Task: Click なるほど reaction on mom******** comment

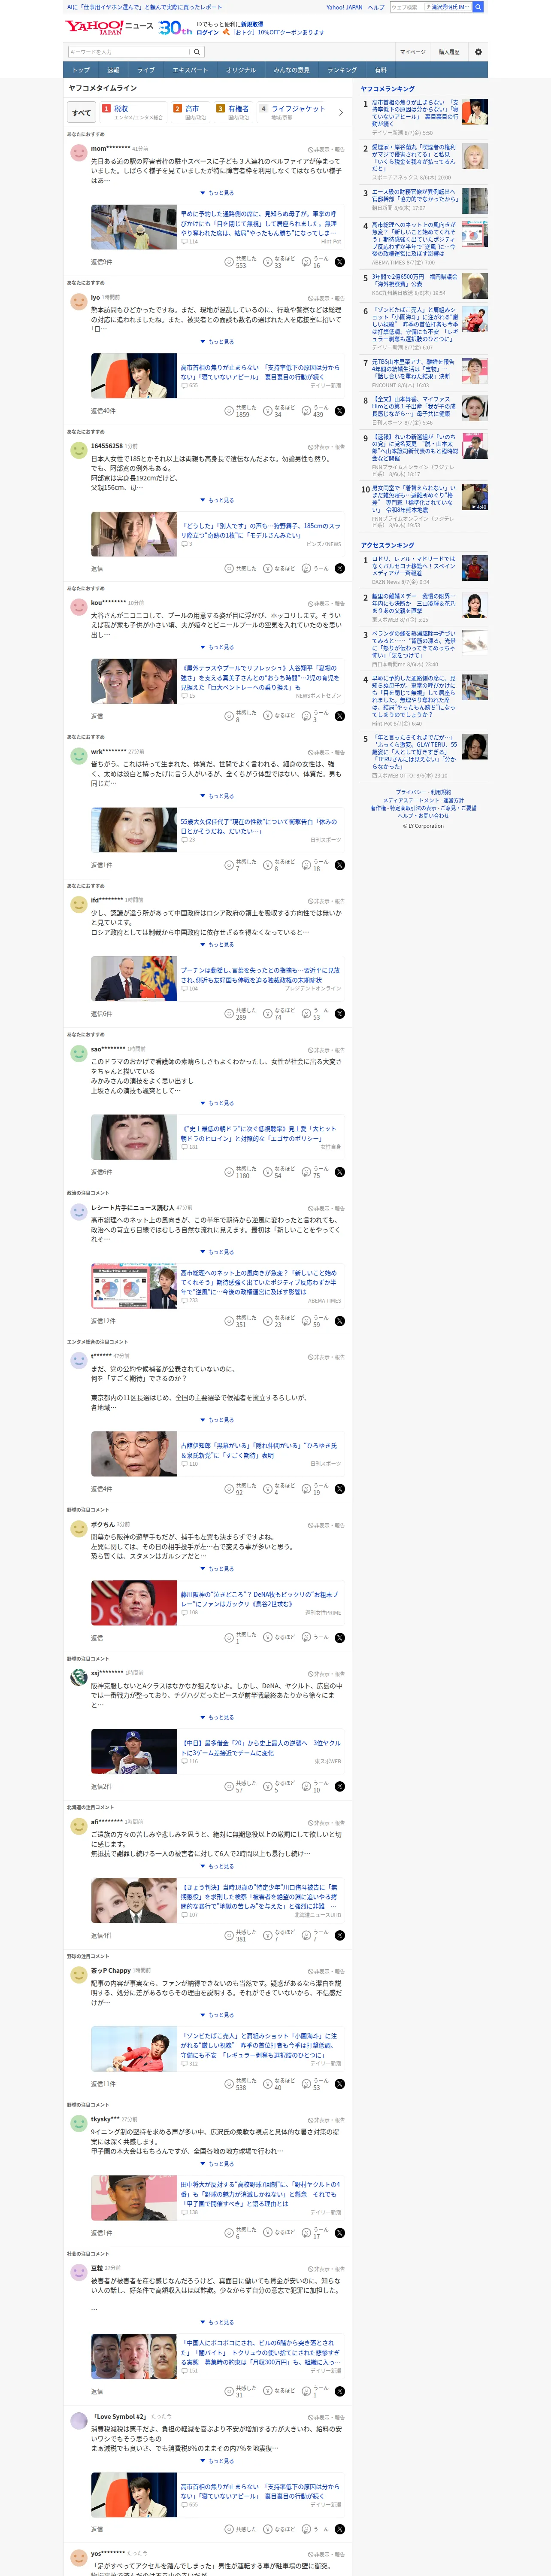Action: [279, 262]
